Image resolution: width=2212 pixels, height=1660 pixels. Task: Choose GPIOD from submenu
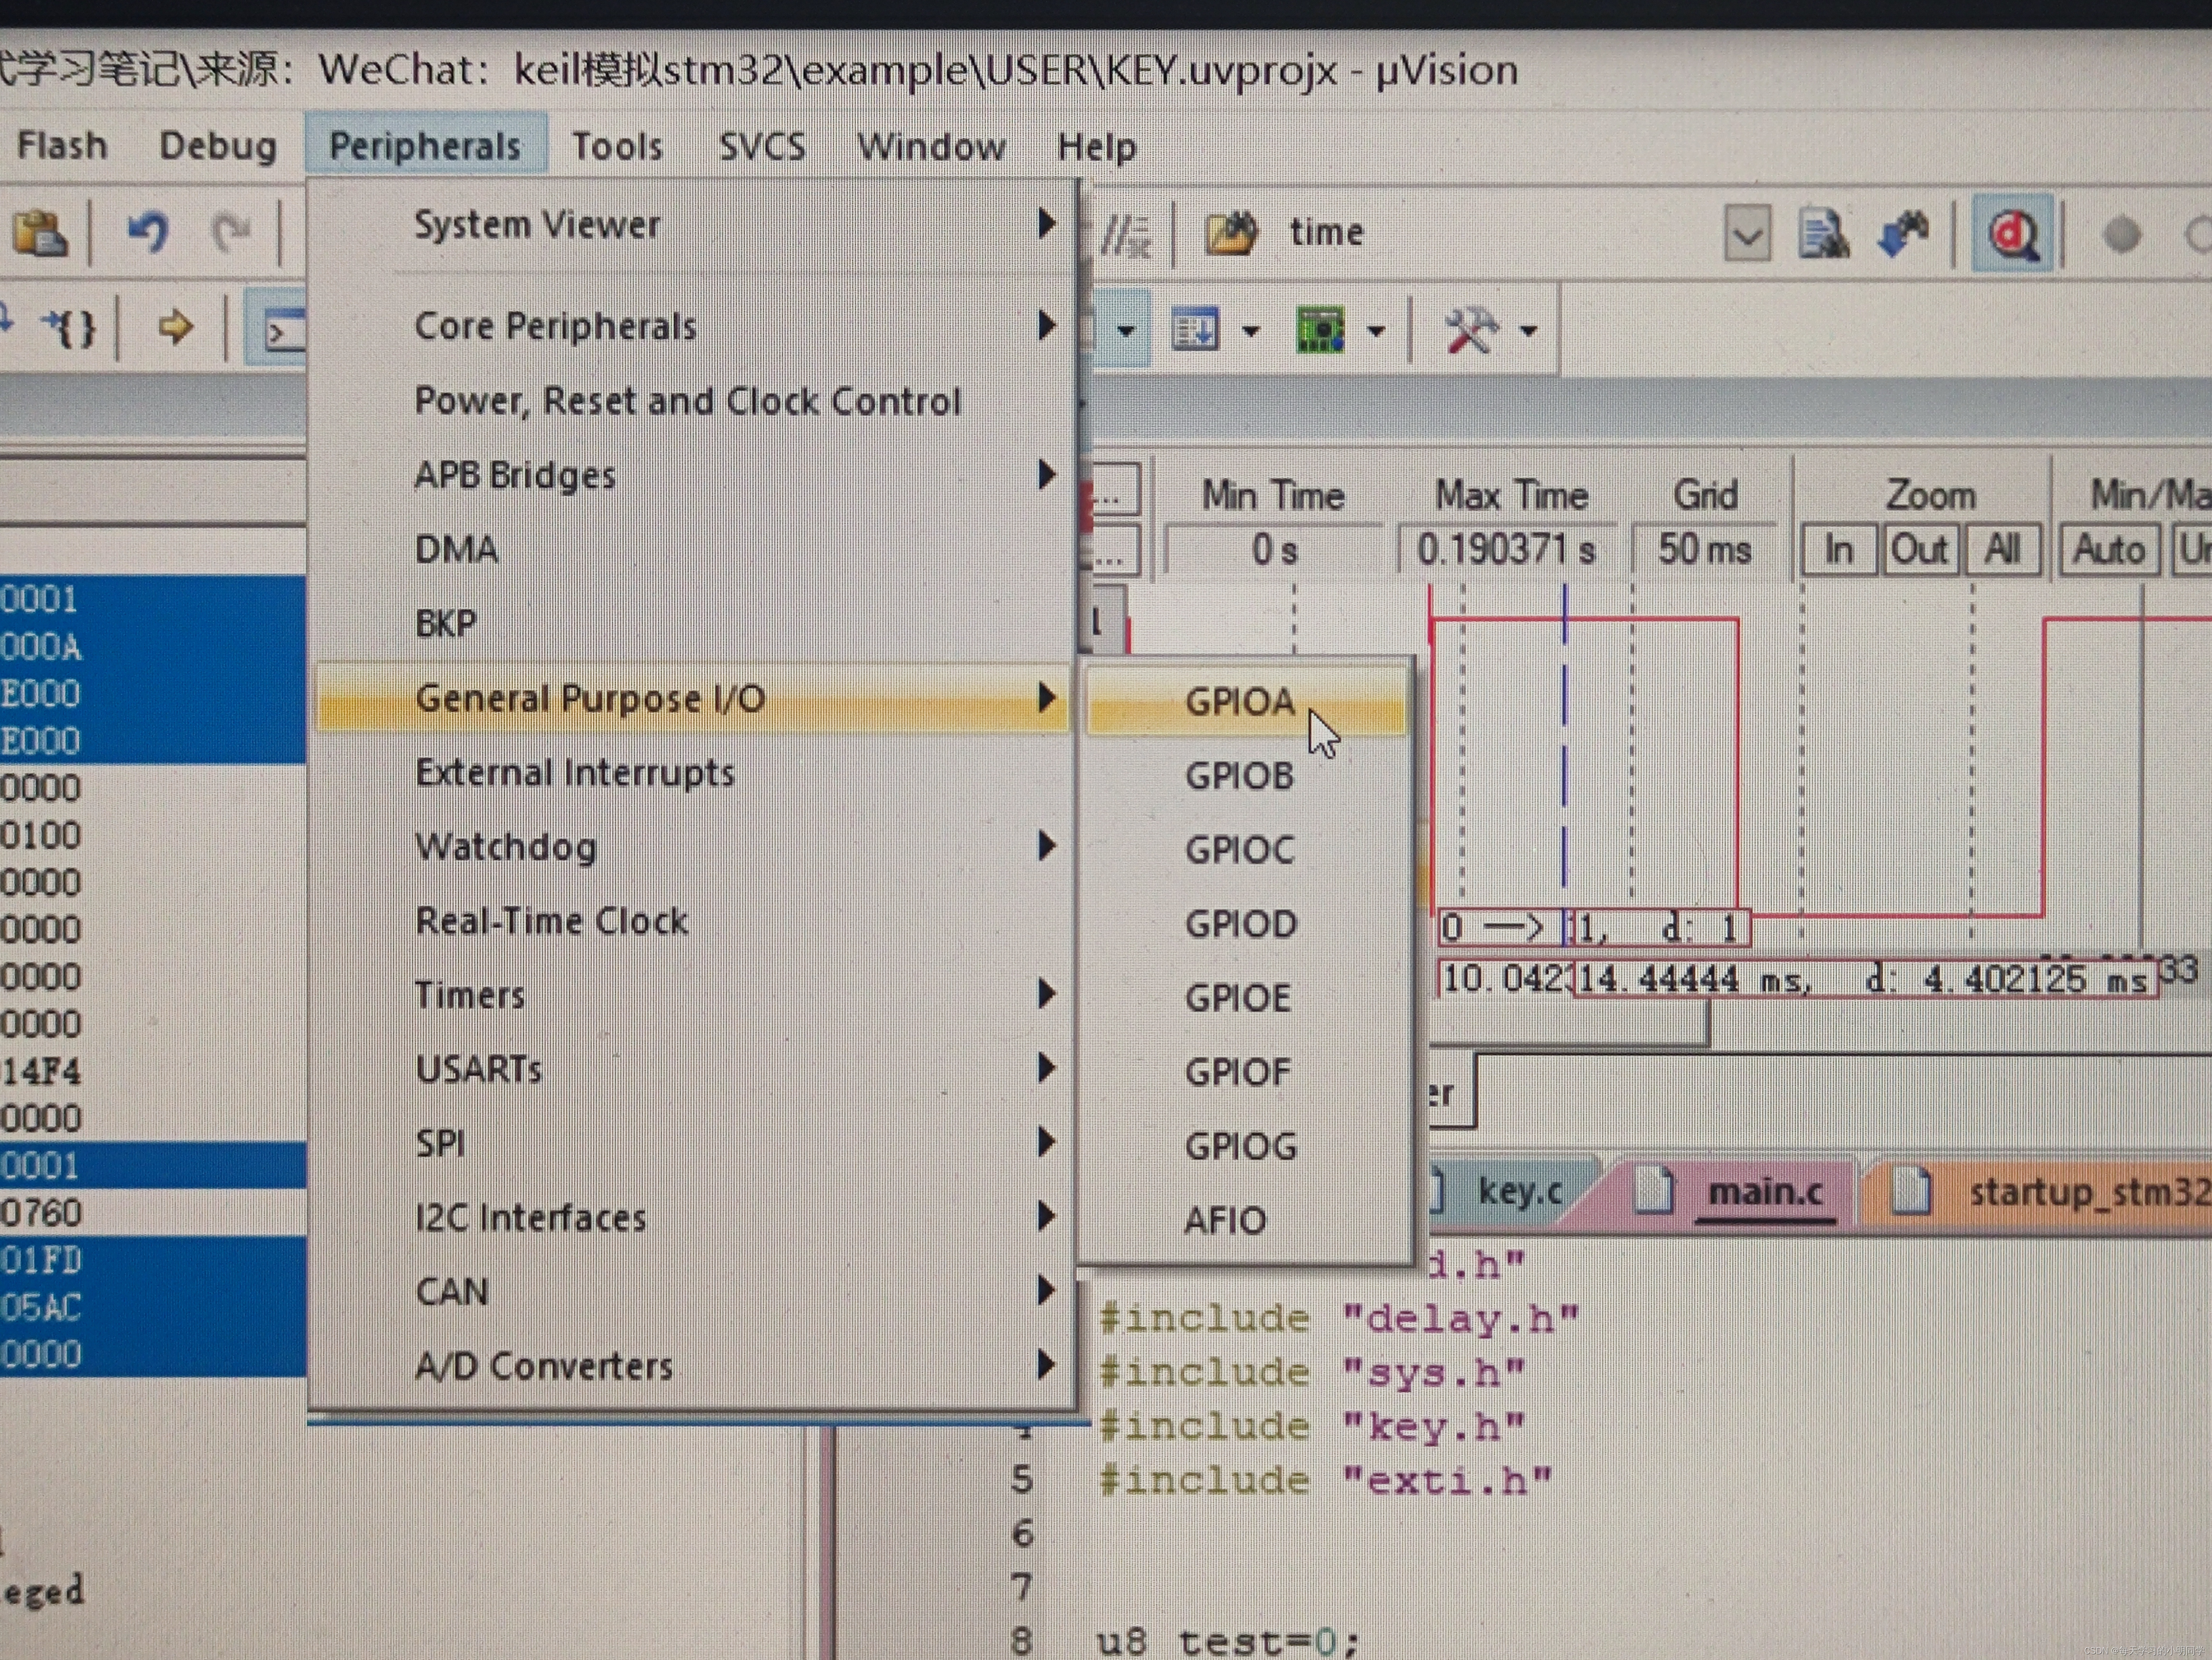coord(1245,923)
